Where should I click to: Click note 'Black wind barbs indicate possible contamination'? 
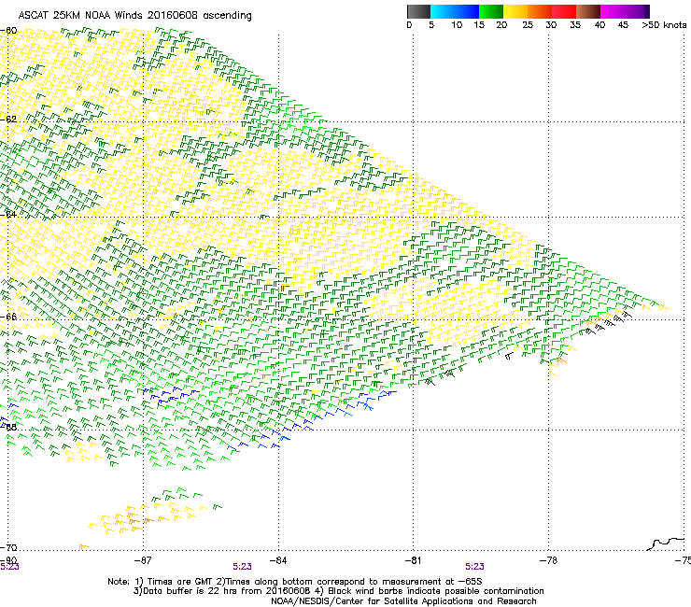[435, 591]
